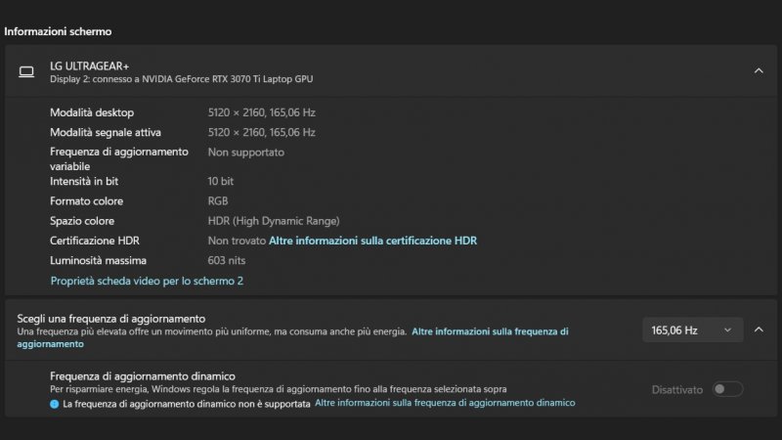
Task: Click the RGB color format value
Action: click(218, 201)
